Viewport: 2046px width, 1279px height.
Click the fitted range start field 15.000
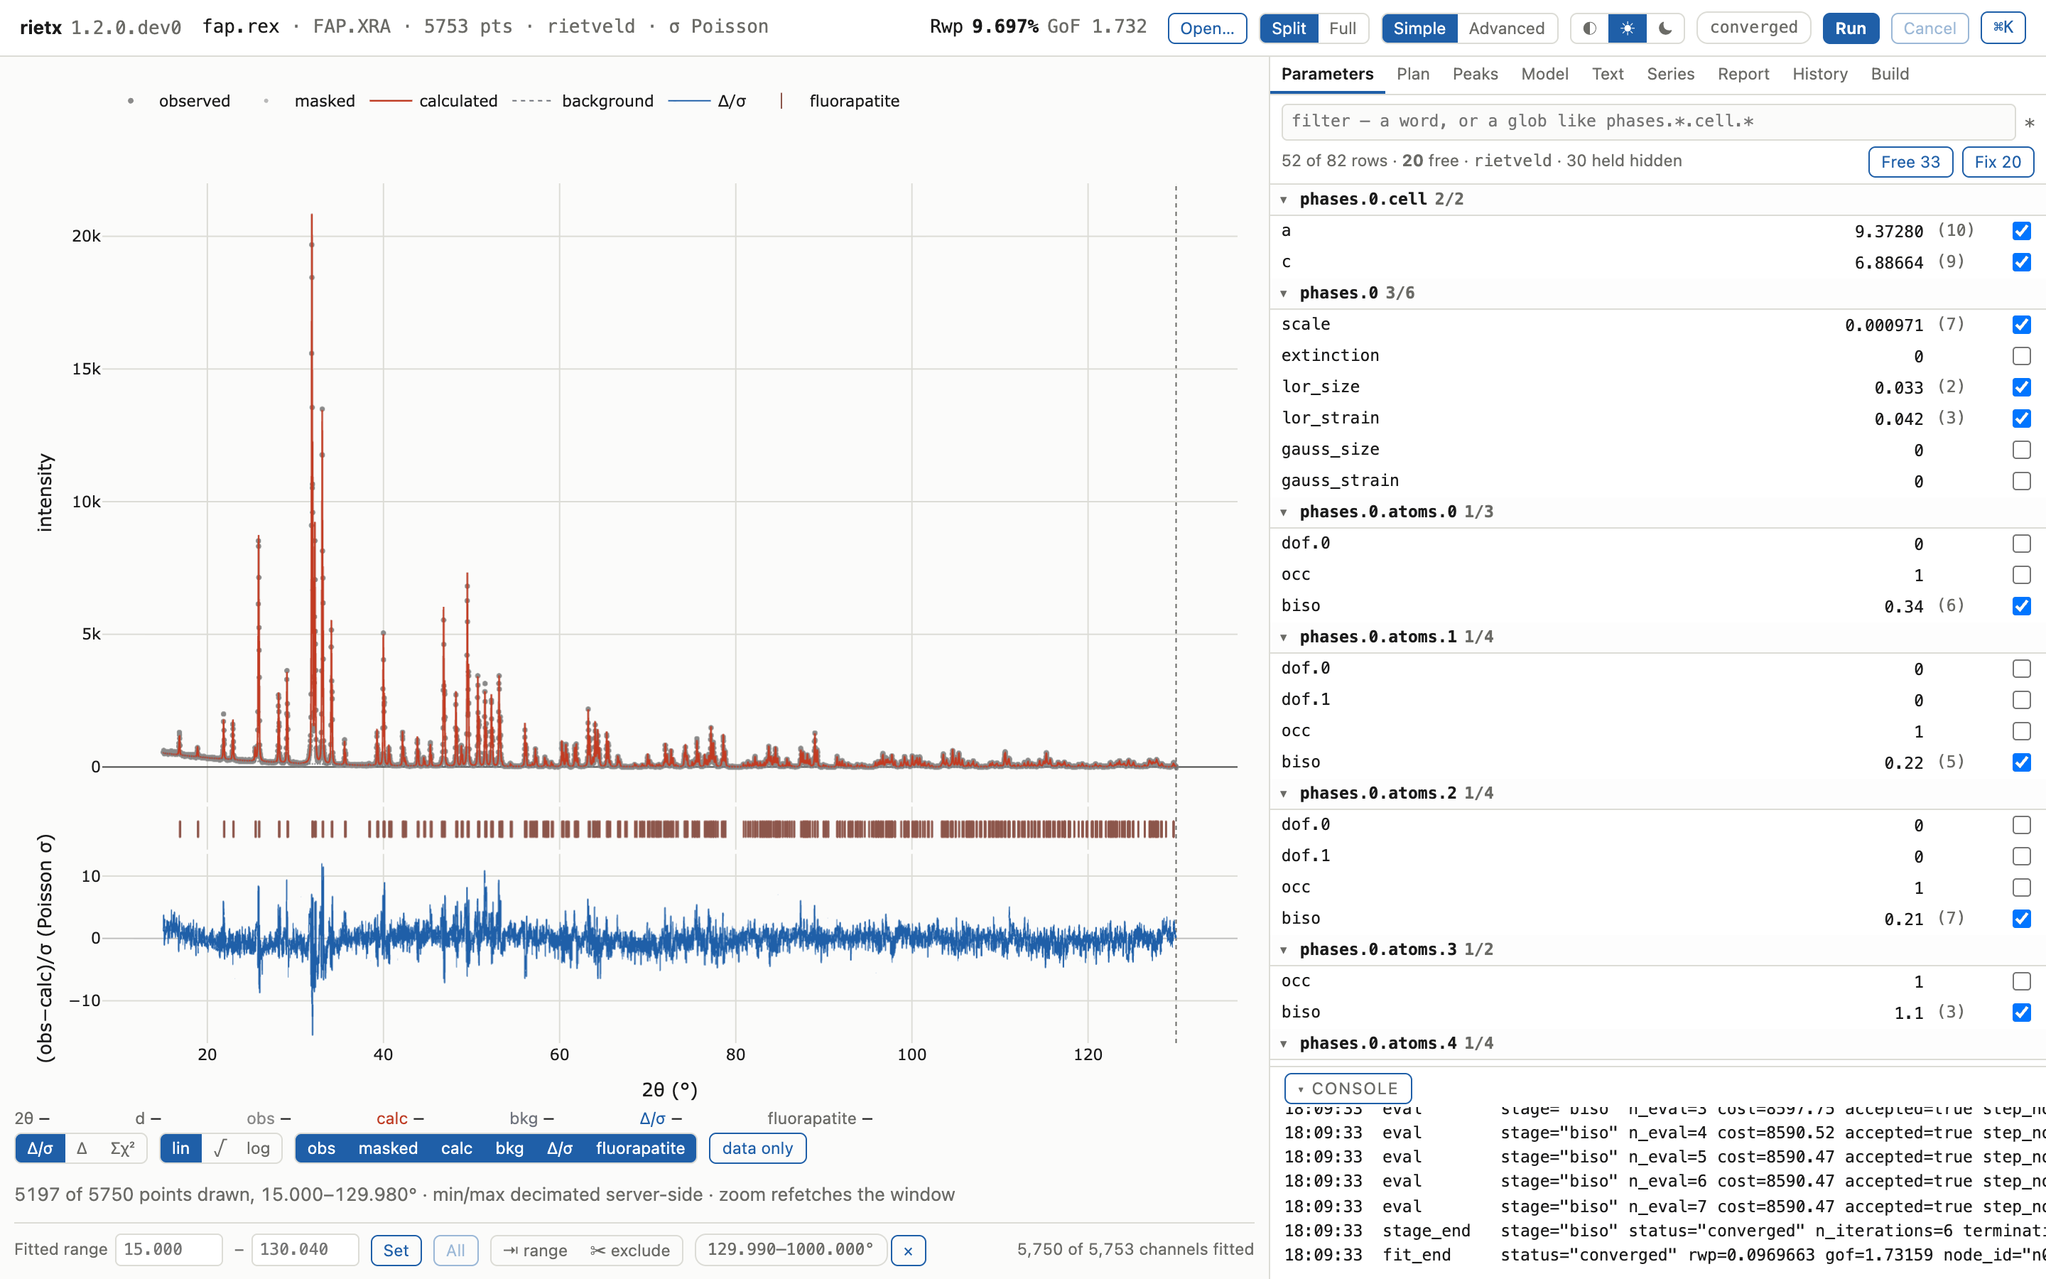pyautogui.click(x=168, y=1249)
